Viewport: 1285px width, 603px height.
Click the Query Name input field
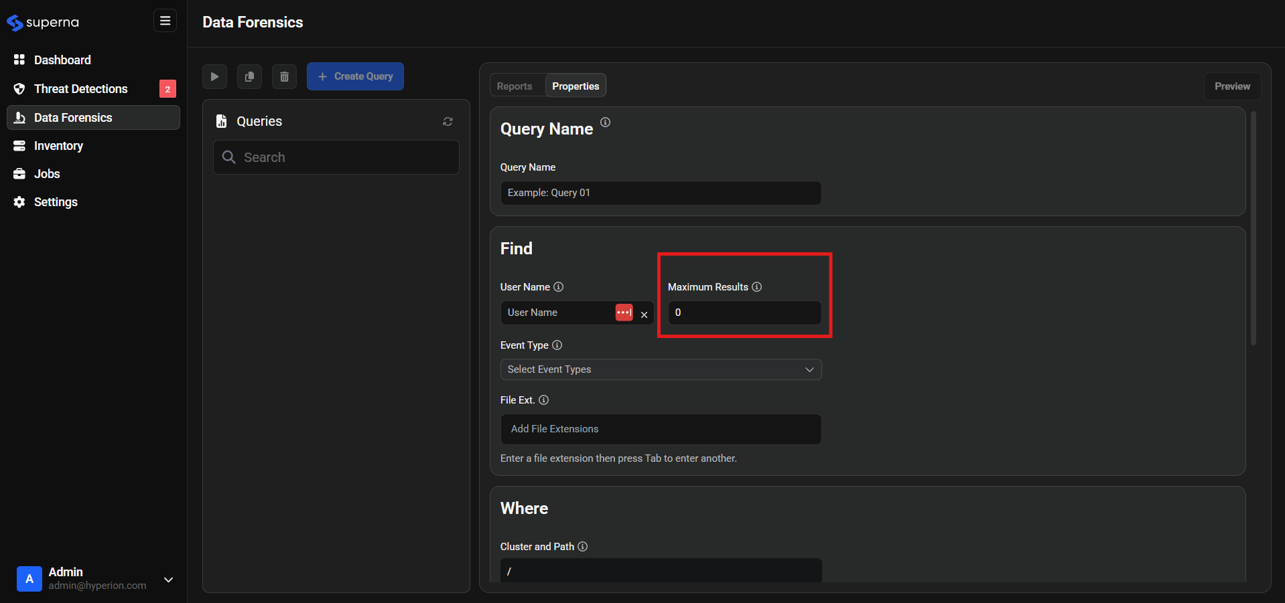[x=661, y=193]
